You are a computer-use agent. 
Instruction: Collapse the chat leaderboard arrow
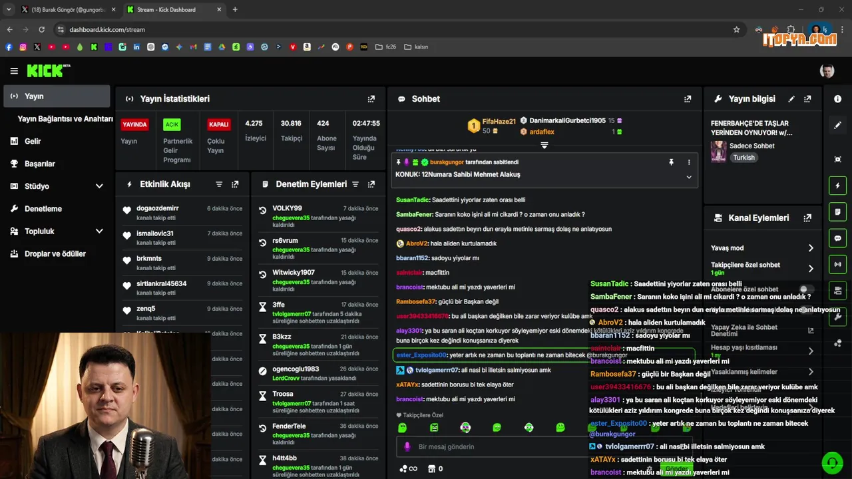pos(544,145)
